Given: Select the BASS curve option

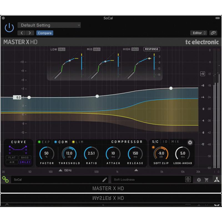Looking at the screenshot, I should pyautogui.click(x=25, y=157).
